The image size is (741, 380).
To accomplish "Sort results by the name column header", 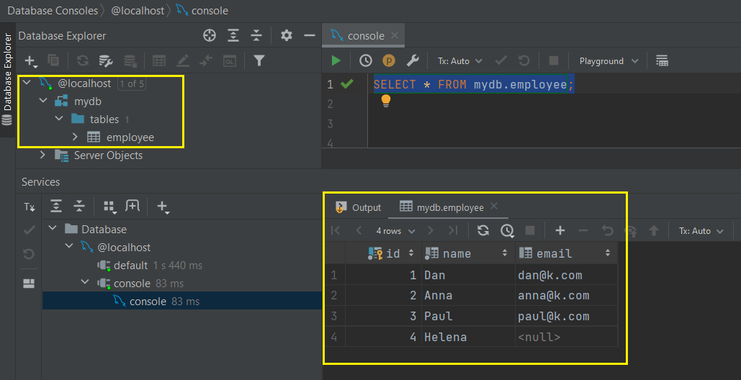I will point(468,253).
